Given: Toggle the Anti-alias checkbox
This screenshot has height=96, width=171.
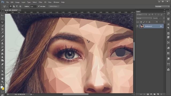Looking at the screenshot, I should pos(39,6).
